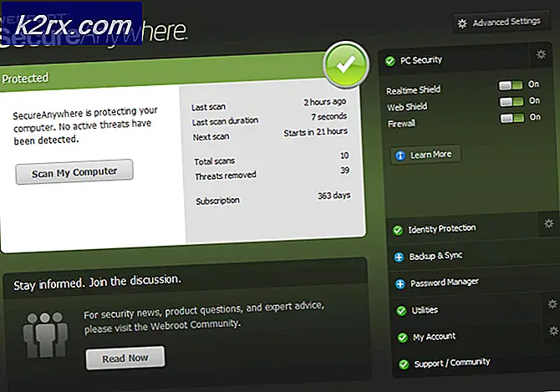Open Advanced Settings
This screenshot has width=560, height=392.
click(x=501, y=23)
